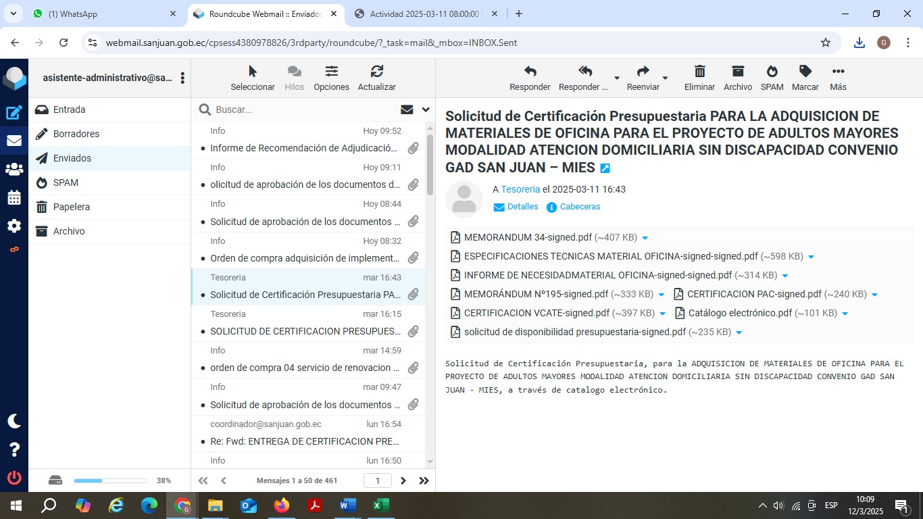Toggle dark mode moon icon
The height and width of the screenshot is (519, 923).
click(14, 421)
